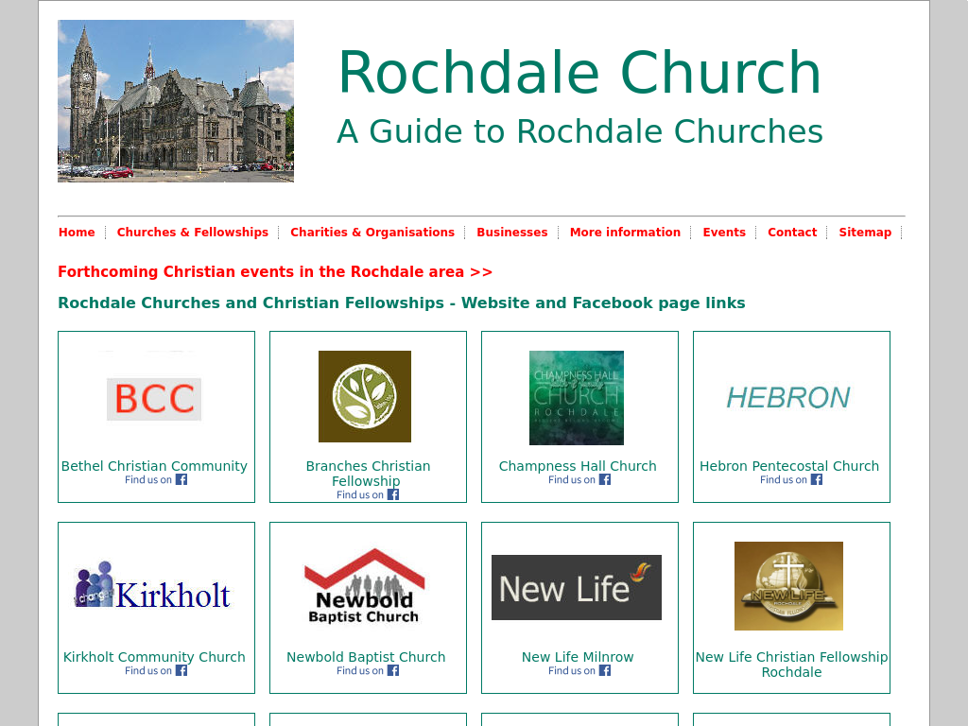Select the Hebron logo image
Image resolution: width=968 pixels, height=726 pixels.
788,398
